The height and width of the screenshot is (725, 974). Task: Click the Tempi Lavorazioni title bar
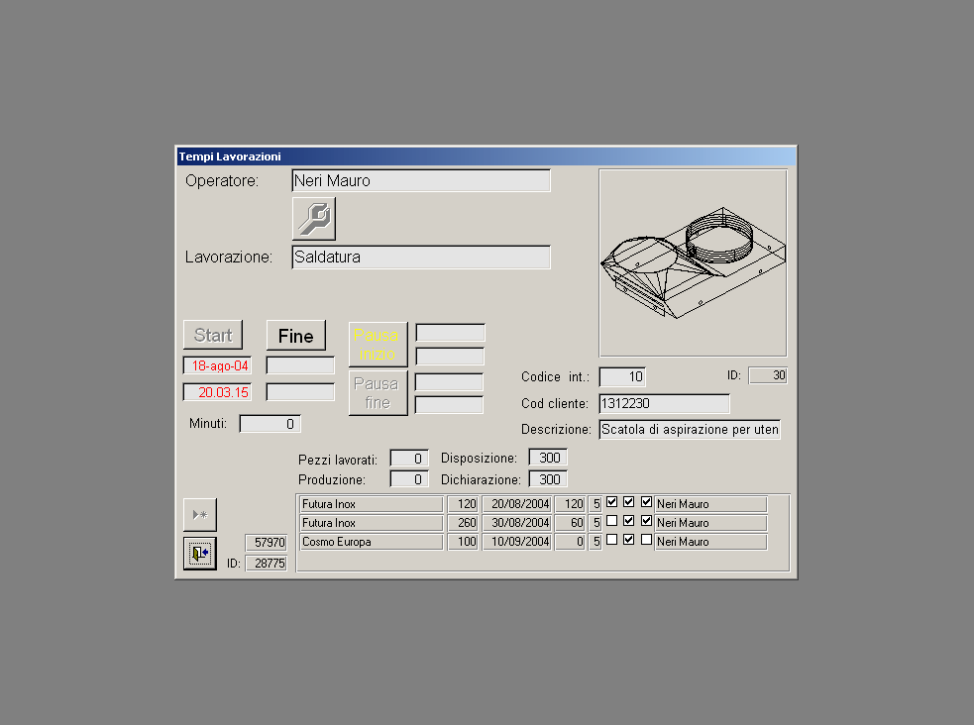(x=487, y=156)
